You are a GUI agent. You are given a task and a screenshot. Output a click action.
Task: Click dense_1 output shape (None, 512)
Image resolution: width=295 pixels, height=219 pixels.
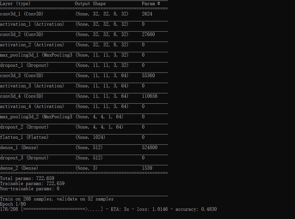[x=89, y=148]
